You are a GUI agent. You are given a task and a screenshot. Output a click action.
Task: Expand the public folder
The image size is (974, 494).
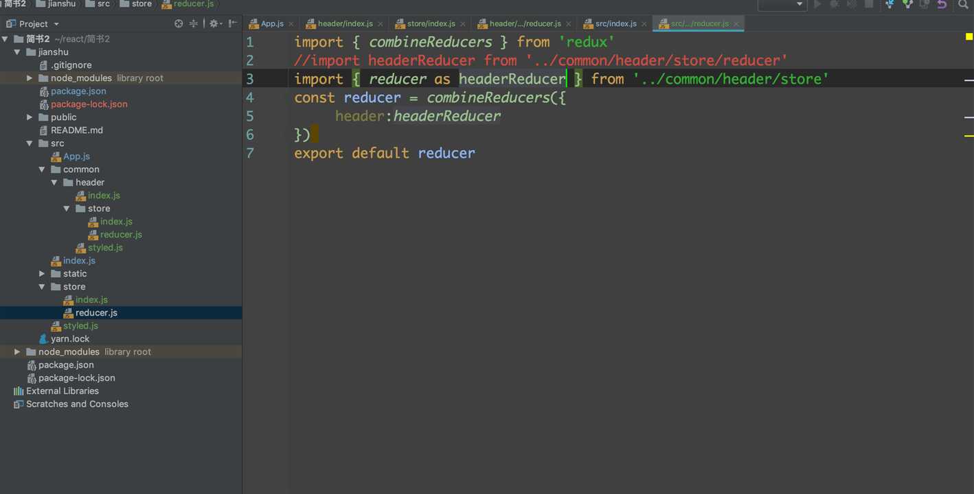click(x=30, y=117)
